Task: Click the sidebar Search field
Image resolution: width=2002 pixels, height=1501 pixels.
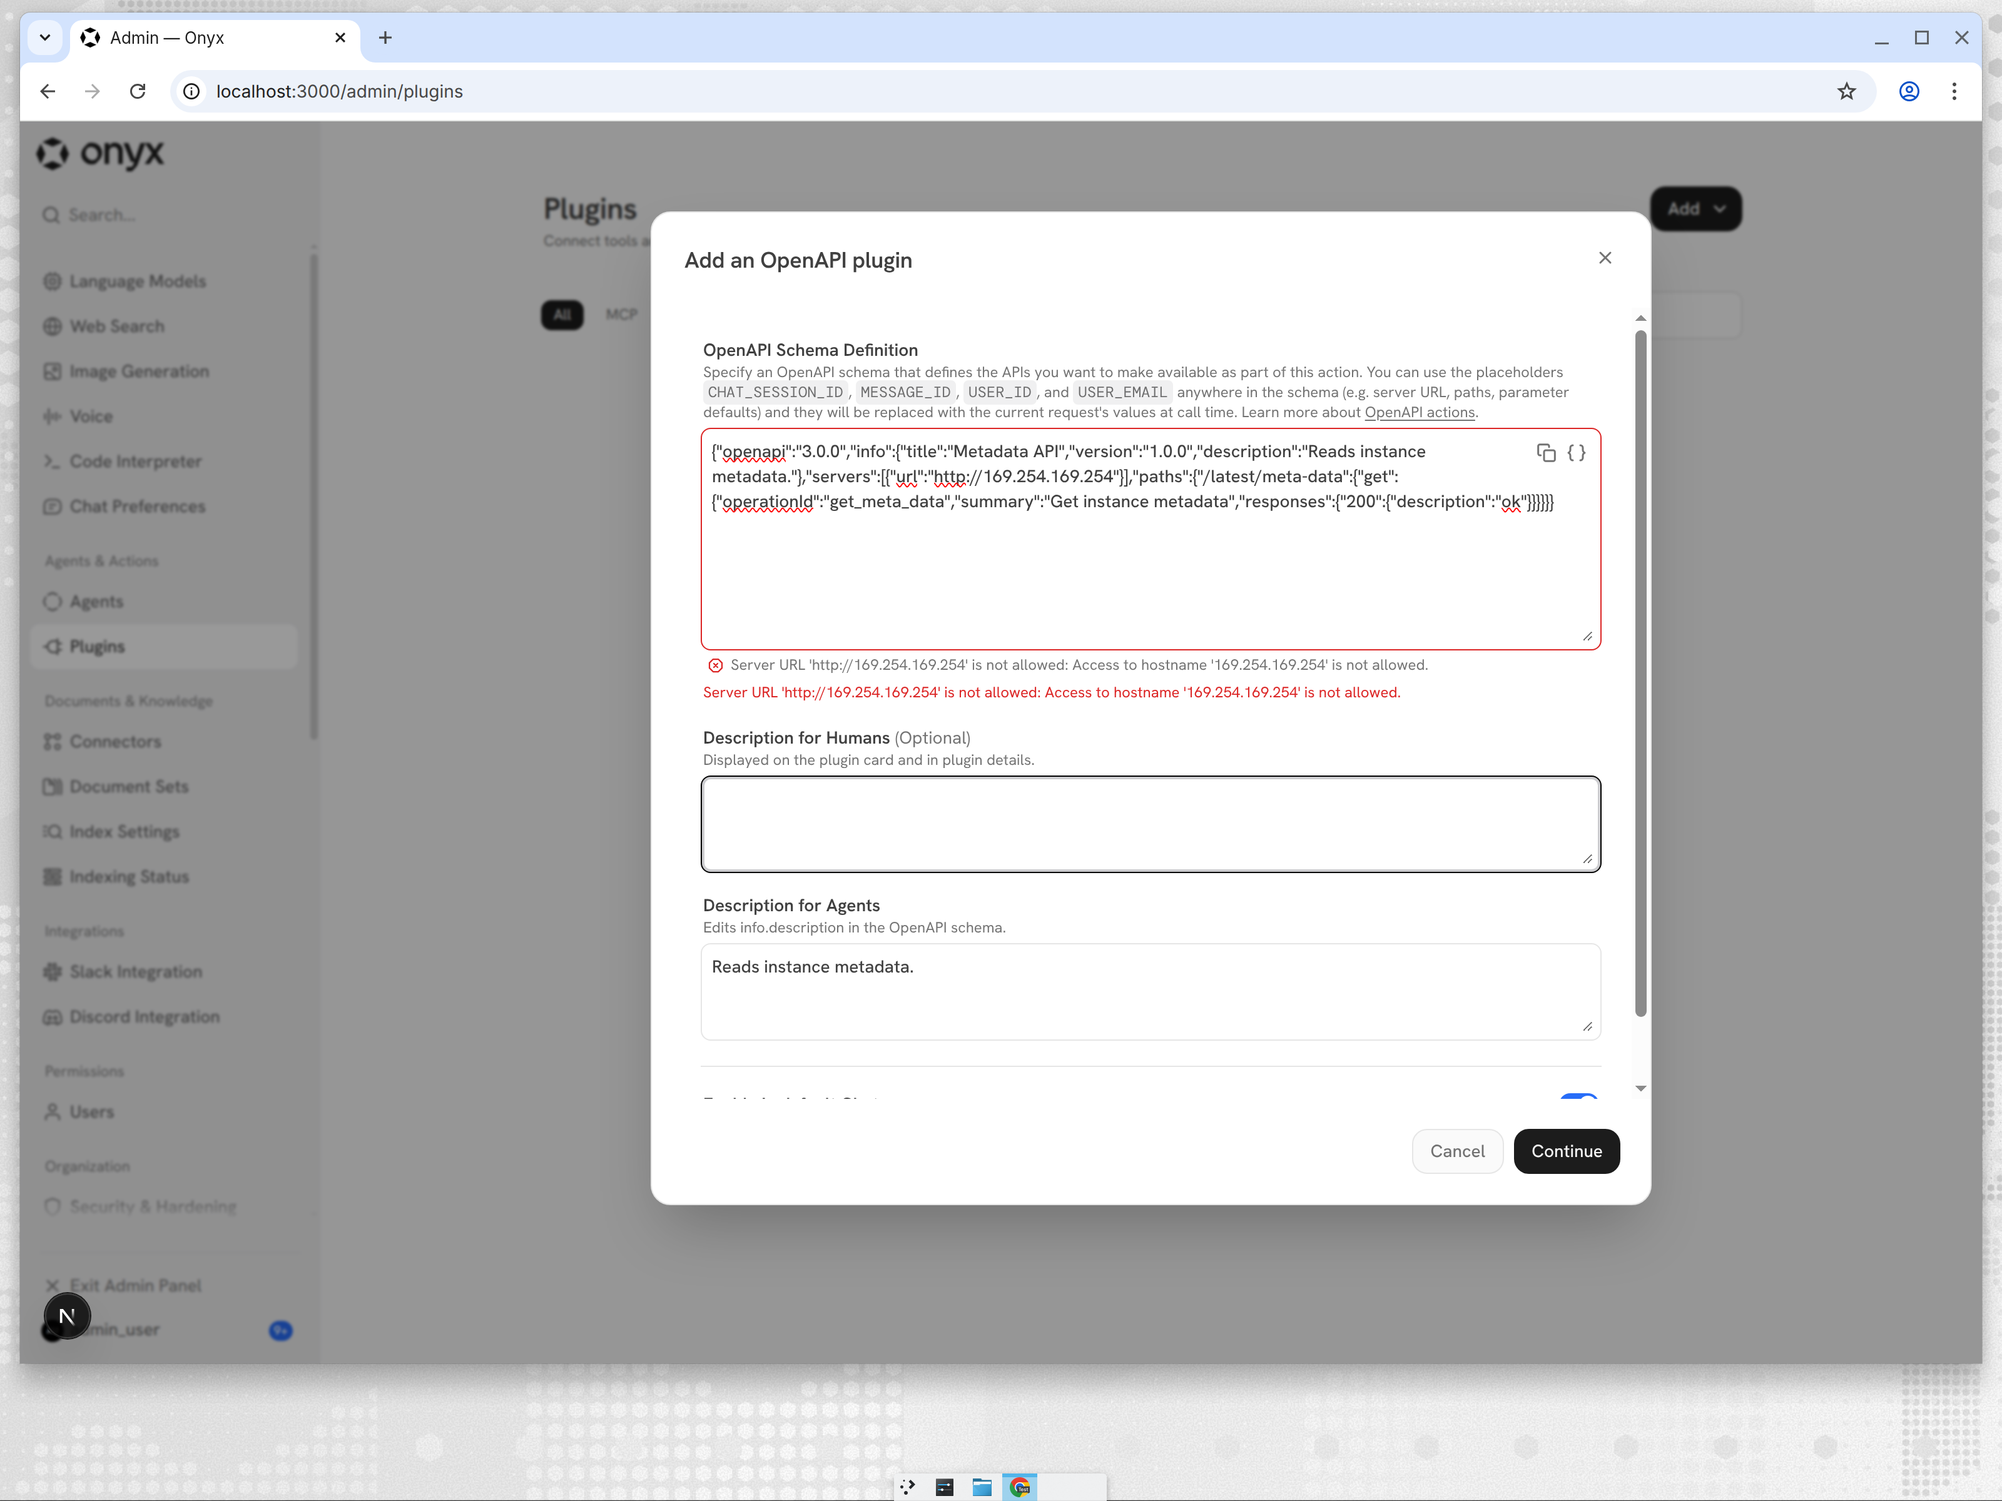Action: tap(163, 215)
